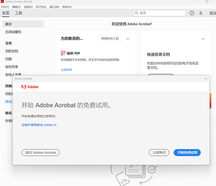
Task: Open the notifications bell icon
Action: pos(201,13)
